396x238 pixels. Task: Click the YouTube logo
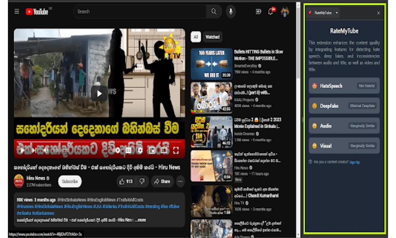click(x=37, y=12)
